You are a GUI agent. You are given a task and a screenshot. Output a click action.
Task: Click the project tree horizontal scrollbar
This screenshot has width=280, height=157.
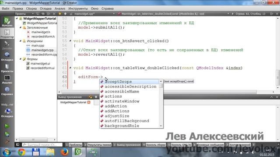33,140
